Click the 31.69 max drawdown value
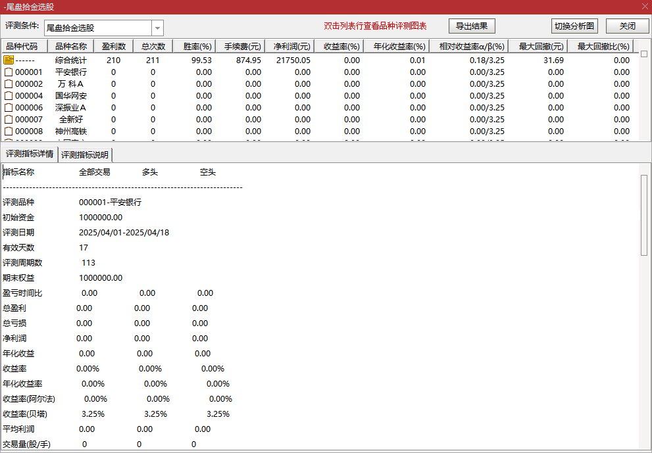The image size is (652, 453). coord(553,60)
